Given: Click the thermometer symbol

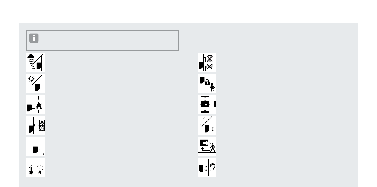Looking at the screenshot, I should coord(31,171).
